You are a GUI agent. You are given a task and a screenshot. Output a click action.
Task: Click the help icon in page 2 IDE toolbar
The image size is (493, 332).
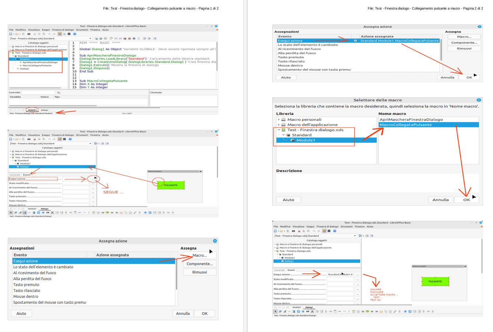(335, 231)
